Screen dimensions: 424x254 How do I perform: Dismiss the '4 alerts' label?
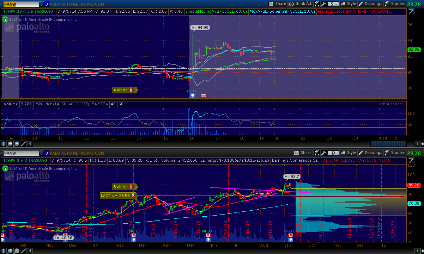[x=131, y=90]
